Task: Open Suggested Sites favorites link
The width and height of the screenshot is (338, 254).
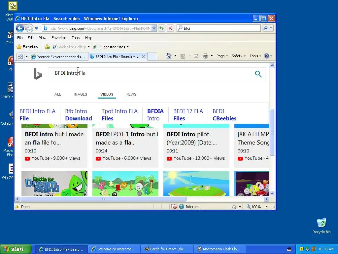Action: pyautogui.click(x=109, y=47)
